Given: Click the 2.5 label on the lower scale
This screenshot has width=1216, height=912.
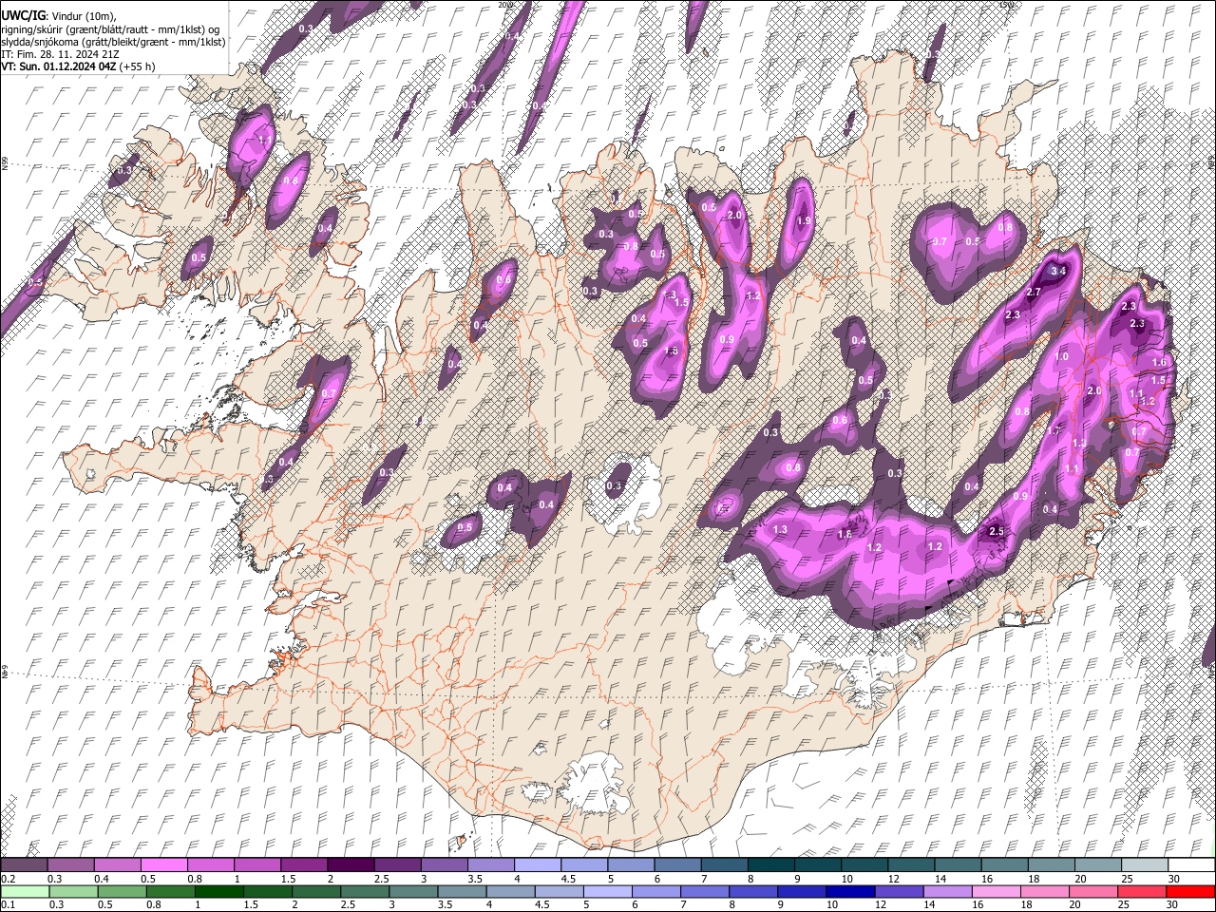Looking at the screenshot, I should tap(347, 904).
